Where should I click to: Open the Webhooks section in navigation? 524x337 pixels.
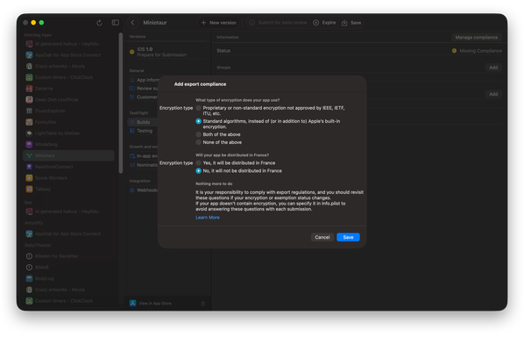coord(144,190)
